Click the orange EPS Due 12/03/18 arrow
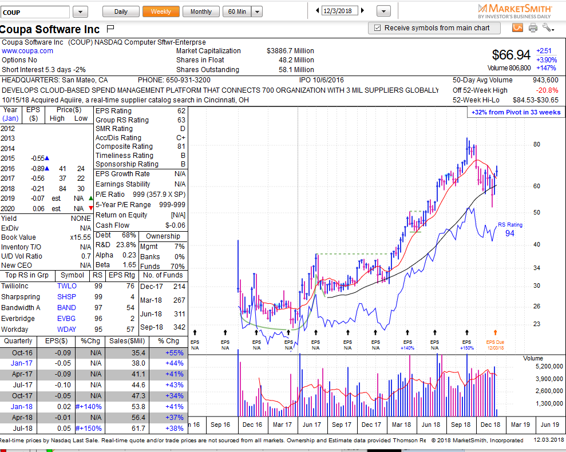This screenshot has height=452, width=566. (495, 332)
